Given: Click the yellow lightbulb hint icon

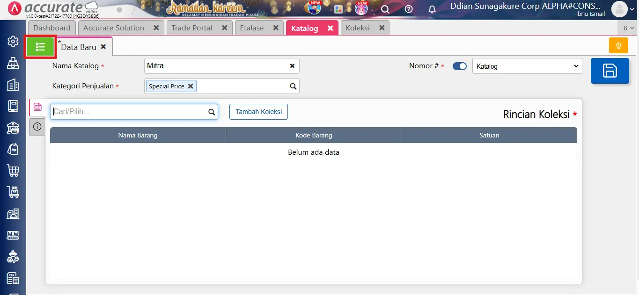Looking at the screenshot, I should pyautogui.click(x=618, y=45).
